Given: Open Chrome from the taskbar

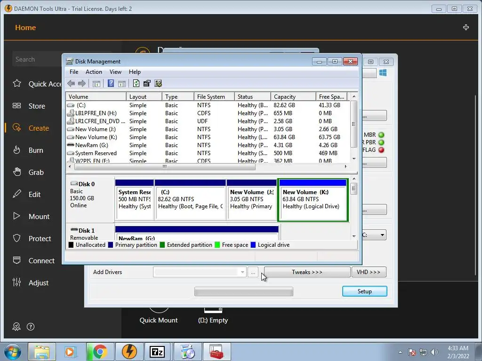Looking at the screenshot, I should click(x=100, y=352).
